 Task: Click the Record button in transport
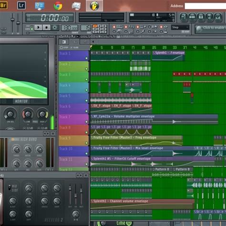[x=55, y=28]
